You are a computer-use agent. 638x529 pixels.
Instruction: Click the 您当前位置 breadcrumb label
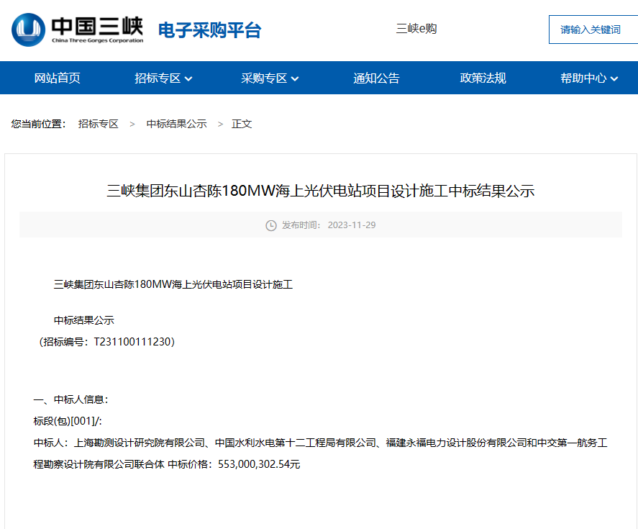tap(39, 124)
